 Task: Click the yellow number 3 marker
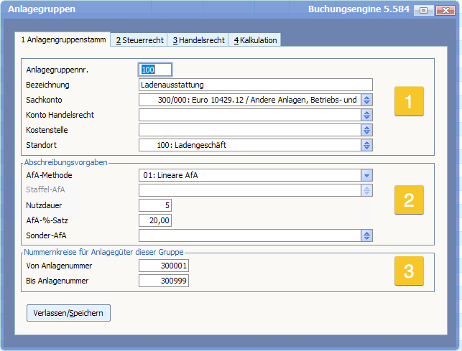408,271
